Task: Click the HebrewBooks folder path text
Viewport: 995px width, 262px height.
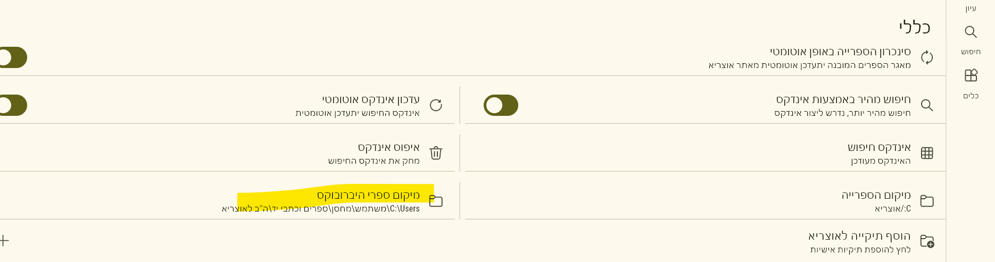Action: [x=320, y=209]
